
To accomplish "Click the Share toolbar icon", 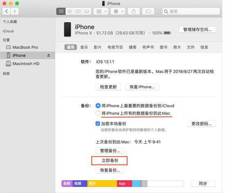I will (x=134, y=11).
